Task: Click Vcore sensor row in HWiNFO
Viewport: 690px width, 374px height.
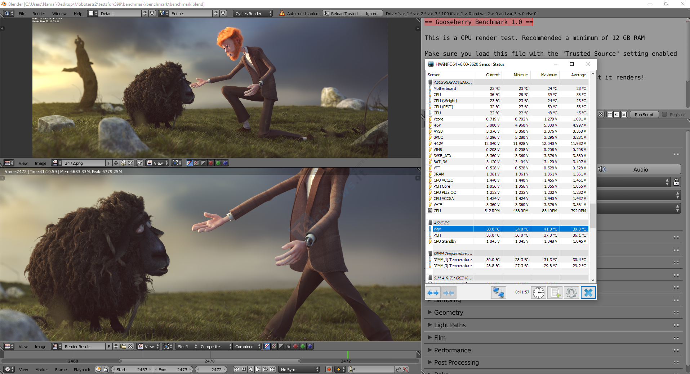Action: click(x=507, y=119)
